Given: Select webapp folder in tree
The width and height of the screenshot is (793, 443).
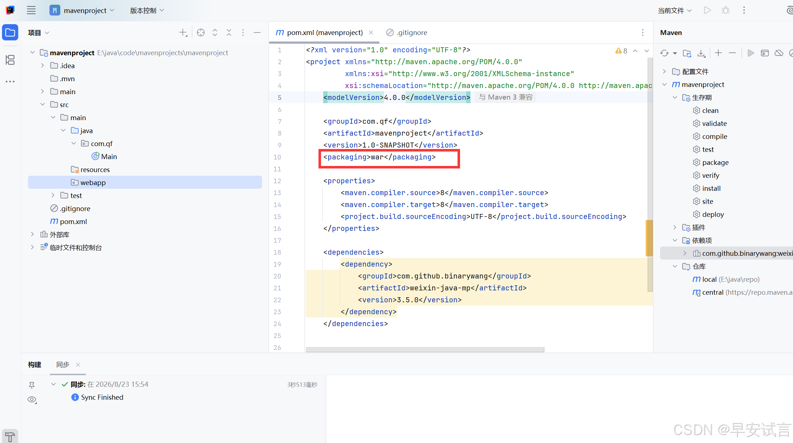Looking at the screenshot, I should pyautogui.click(x=145, y=183).
